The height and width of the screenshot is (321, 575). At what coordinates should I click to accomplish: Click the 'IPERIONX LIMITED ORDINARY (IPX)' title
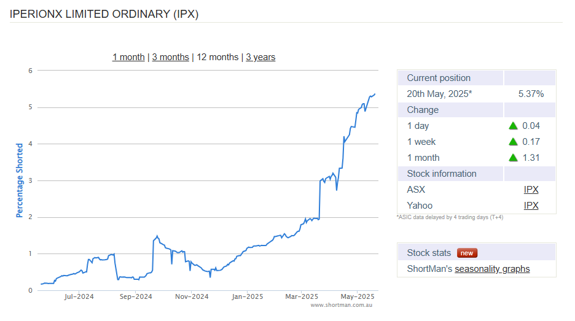[x=104, y=14]
